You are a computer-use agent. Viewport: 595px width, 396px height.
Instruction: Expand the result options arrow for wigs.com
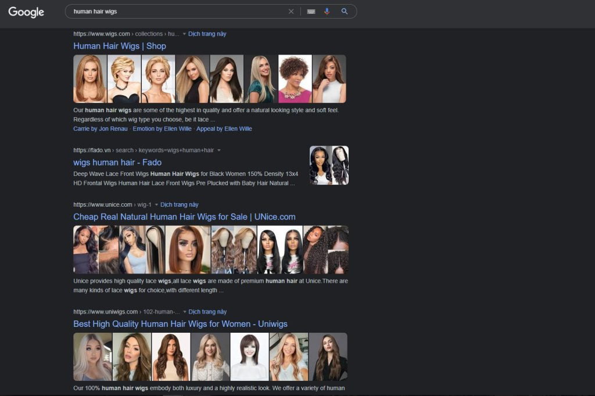click(x=185, y=34)
